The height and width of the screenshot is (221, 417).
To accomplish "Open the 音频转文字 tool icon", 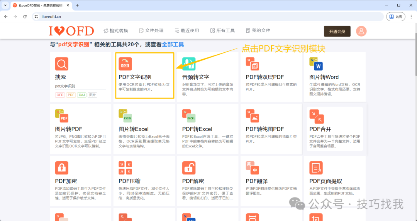I will 189,64.
